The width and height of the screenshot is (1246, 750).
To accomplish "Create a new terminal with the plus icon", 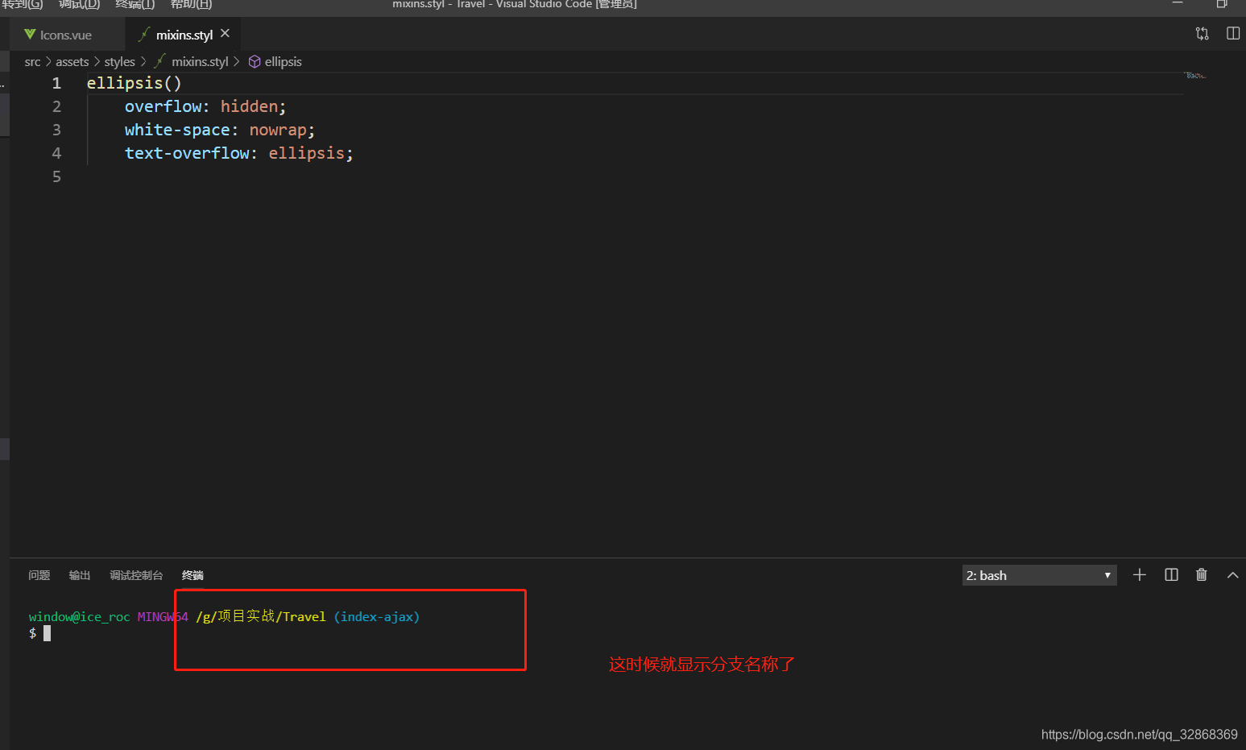I will 1139,575.
